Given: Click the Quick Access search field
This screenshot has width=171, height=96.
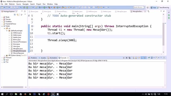Looking at the screenshot, I should click(138, 7).
